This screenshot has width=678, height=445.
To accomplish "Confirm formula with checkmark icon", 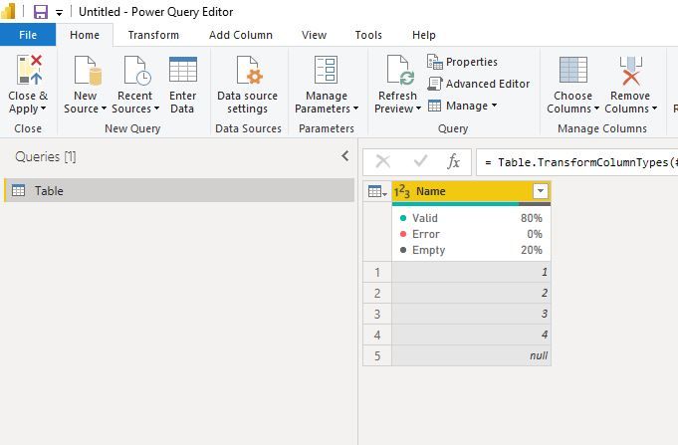I will coord(420,161).
